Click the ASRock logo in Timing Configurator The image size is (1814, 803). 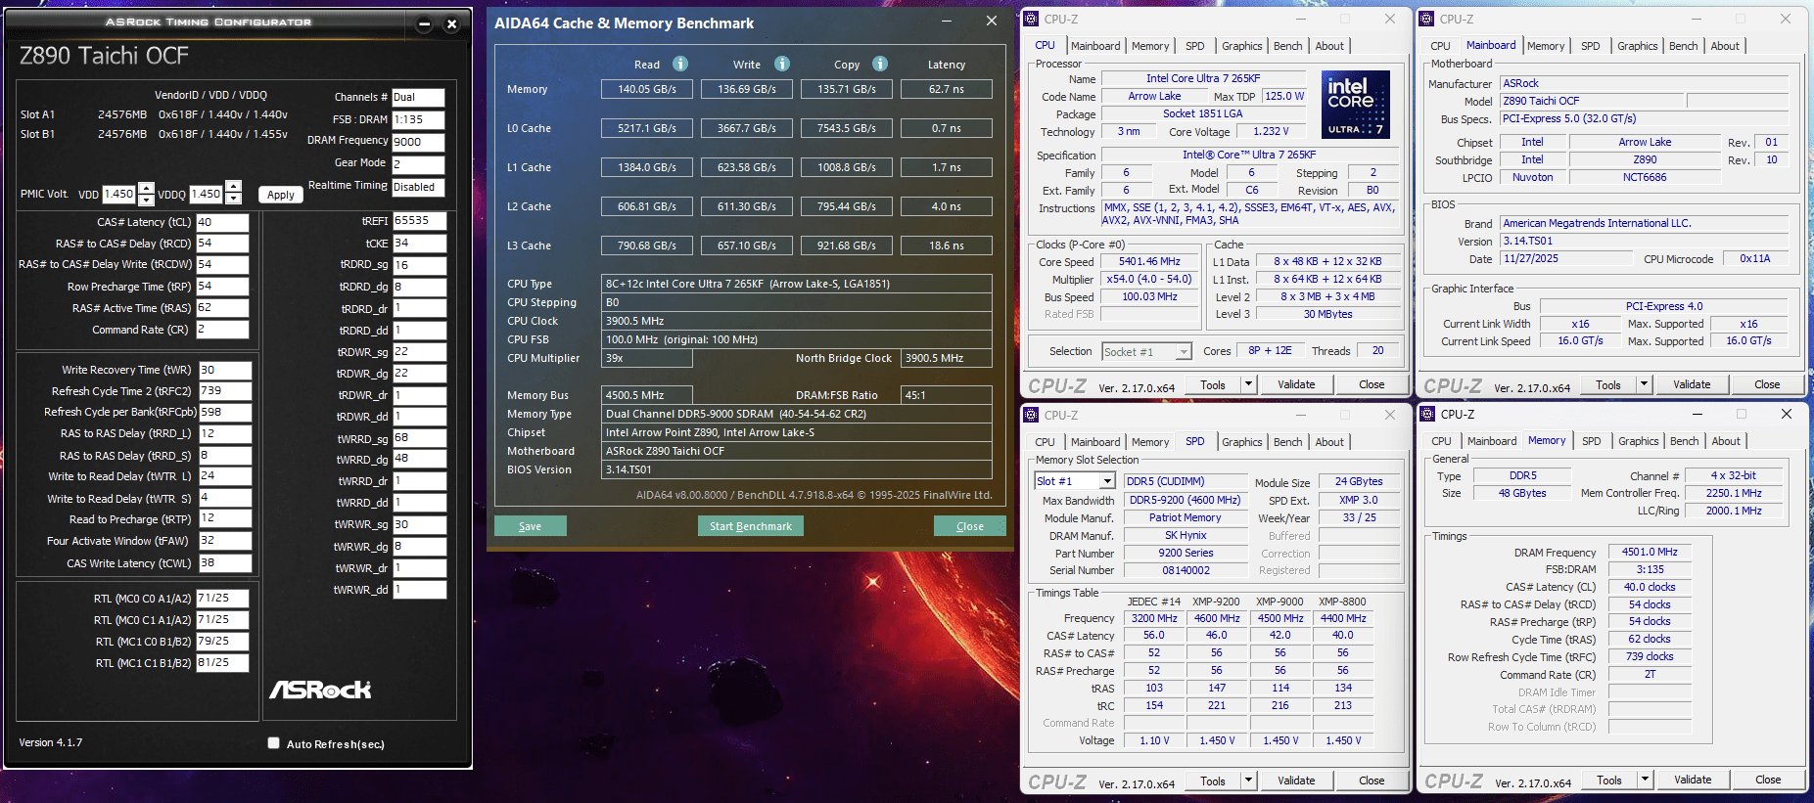pyautogui.click(x=320, y=690)
